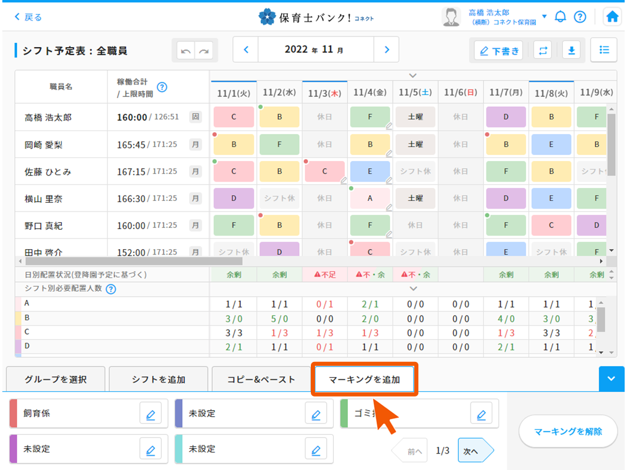Click the undo arrow icon
The width and height of the screenshot is (627, 470).
(186, 51)
